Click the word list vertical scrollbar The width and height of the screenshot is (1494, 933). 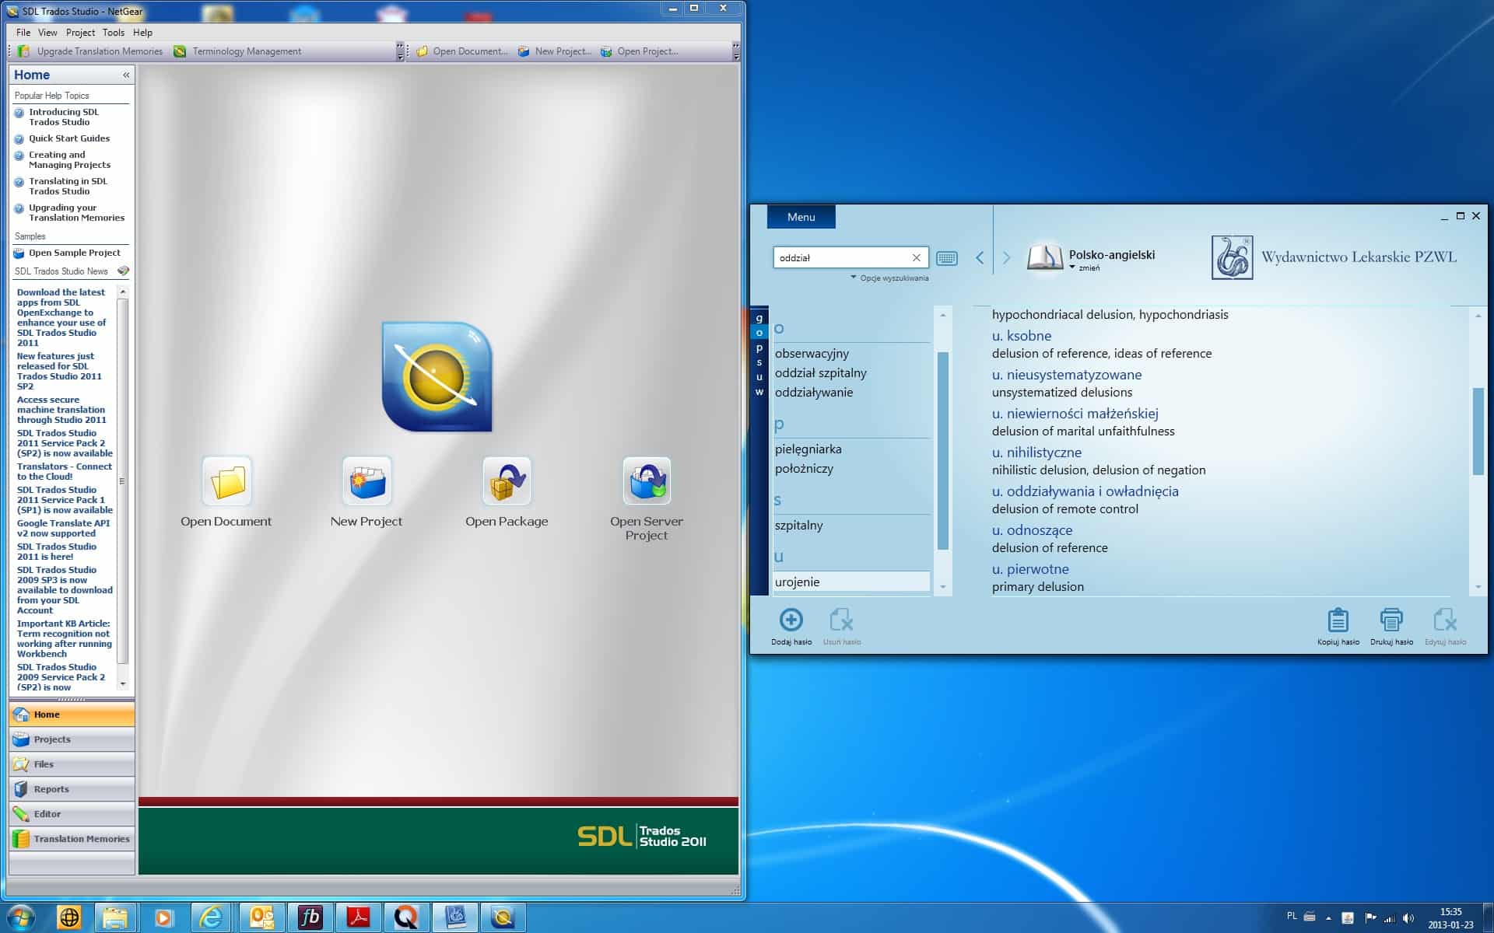942,451
